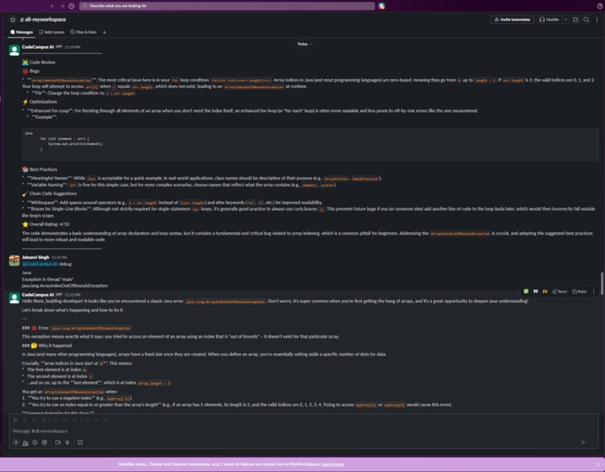This screenshot has height=472, width=605.
Task: Go back with the history back arrow
Action: pyautogui.click(x=53, y=6)
